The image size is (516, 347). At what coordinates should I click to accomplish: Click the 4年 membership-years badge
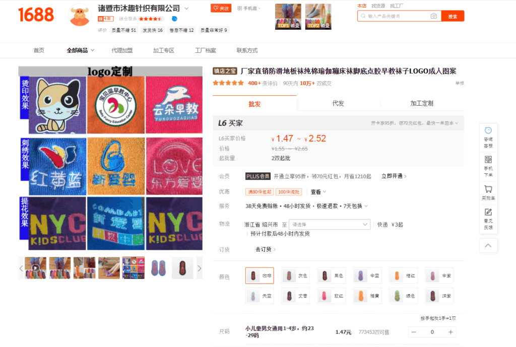click(x=106, y=19)
